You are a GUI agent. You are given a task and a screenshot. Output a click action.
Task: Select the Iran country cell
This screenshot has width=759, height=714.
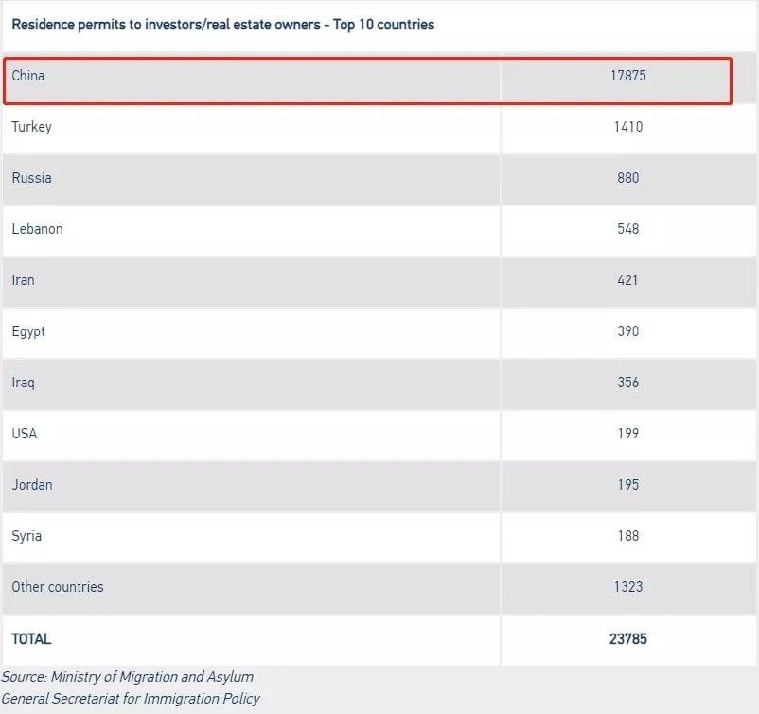23,280
